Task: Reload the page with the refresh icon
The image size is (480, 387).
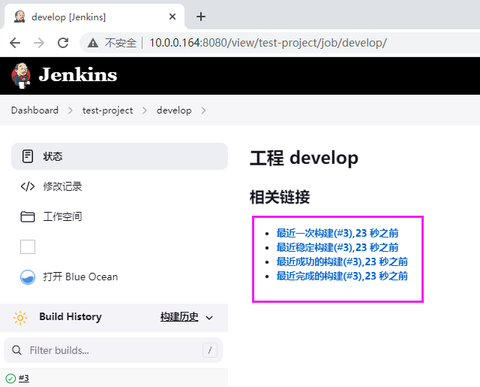Action: (x=63, y=43)
